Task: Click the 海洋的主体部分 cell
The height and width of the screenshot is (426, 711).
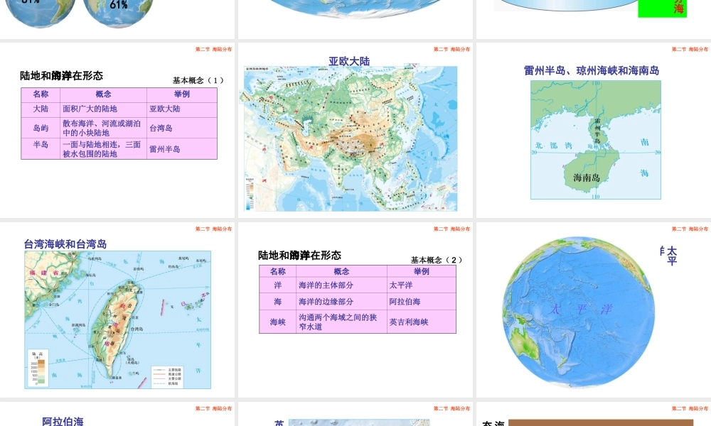Action: point(341,285)
